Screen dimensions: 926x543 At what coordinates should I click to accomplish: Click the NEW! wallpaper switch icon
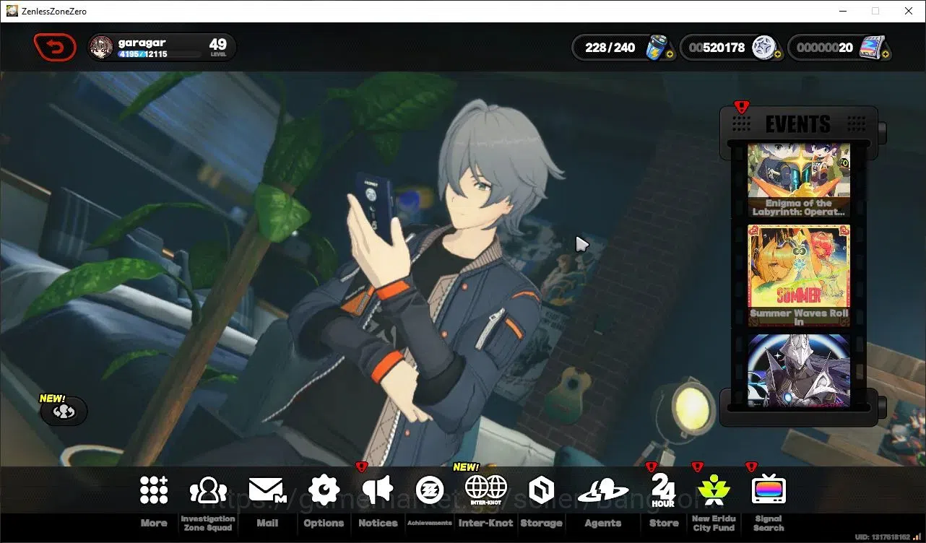(64, 412)
